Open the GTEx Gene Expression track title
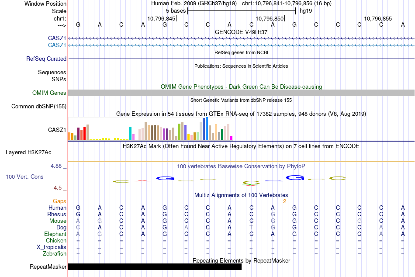 pos(241,114)
